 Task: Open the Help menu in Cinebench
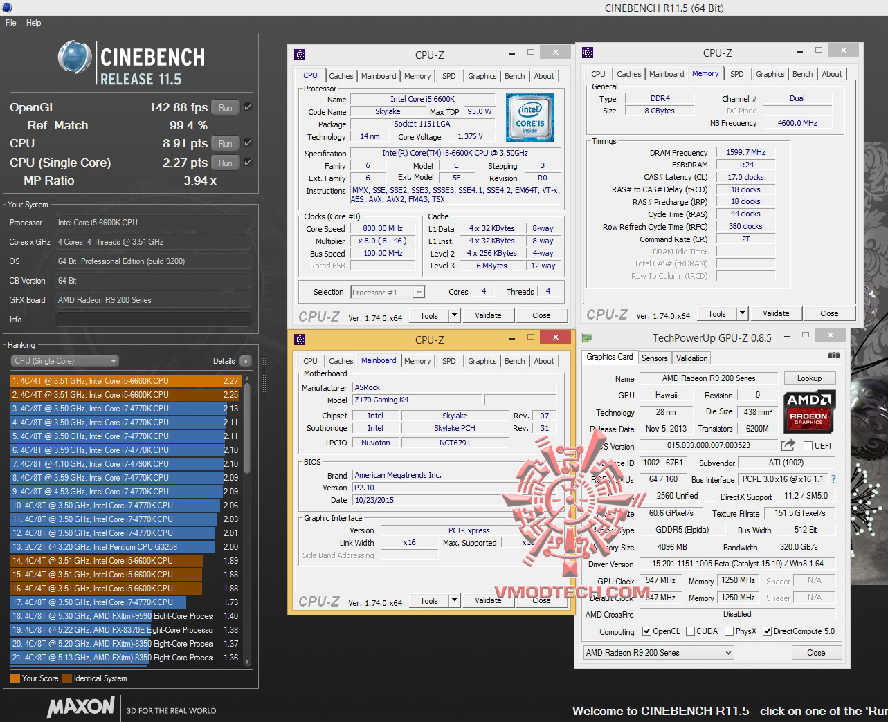[34, 23]
